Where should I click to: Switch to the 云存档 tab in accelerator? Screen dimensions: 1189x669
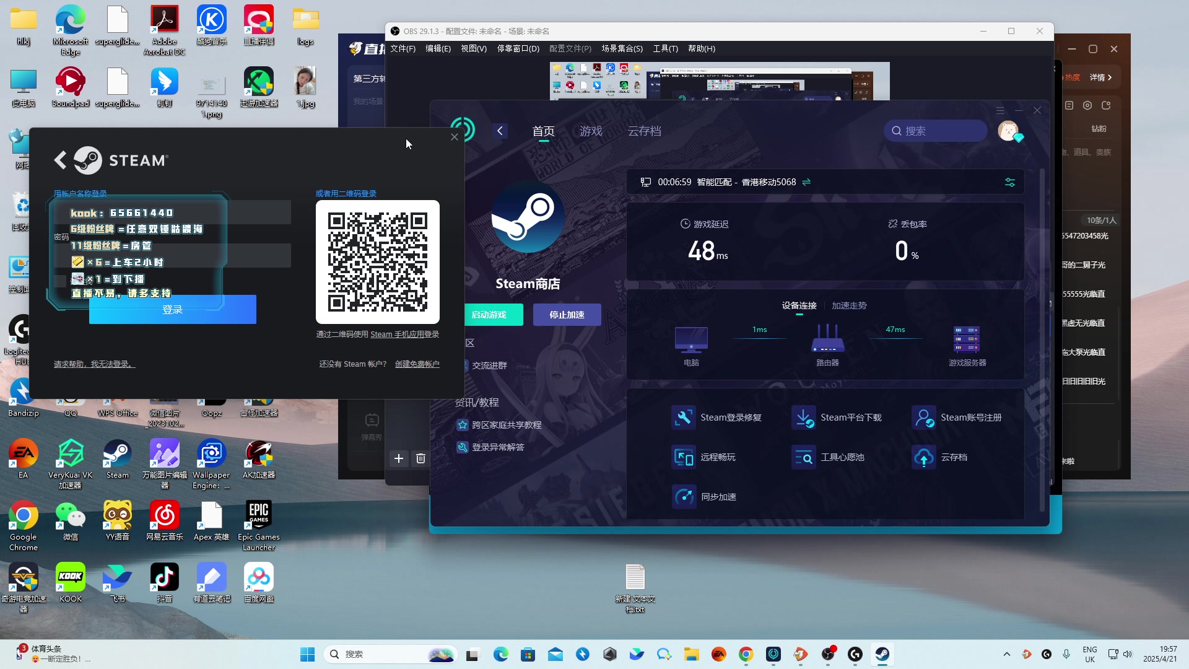645,131
